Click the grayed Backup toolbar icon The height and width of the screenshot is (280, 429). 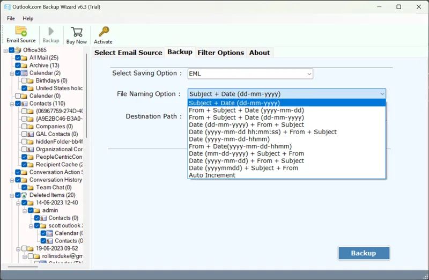[x=51, y=34]
